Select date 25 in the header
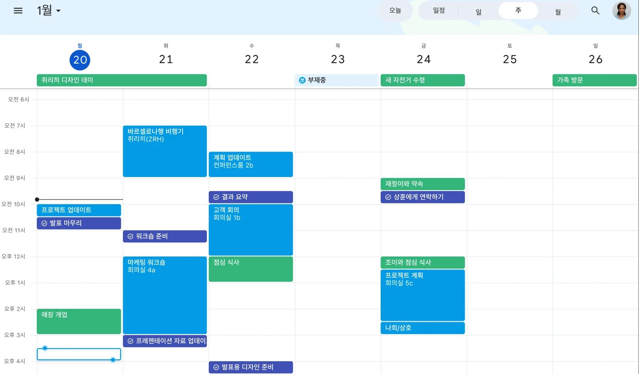639x374 pixels. click(x=510, y=60)
